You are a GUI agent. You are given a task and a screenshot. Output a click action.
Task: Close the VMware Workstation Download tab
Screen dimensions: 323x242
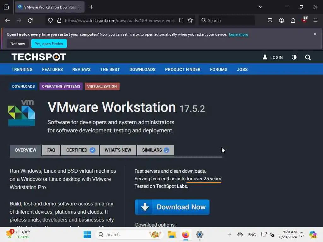click(79, 7)
